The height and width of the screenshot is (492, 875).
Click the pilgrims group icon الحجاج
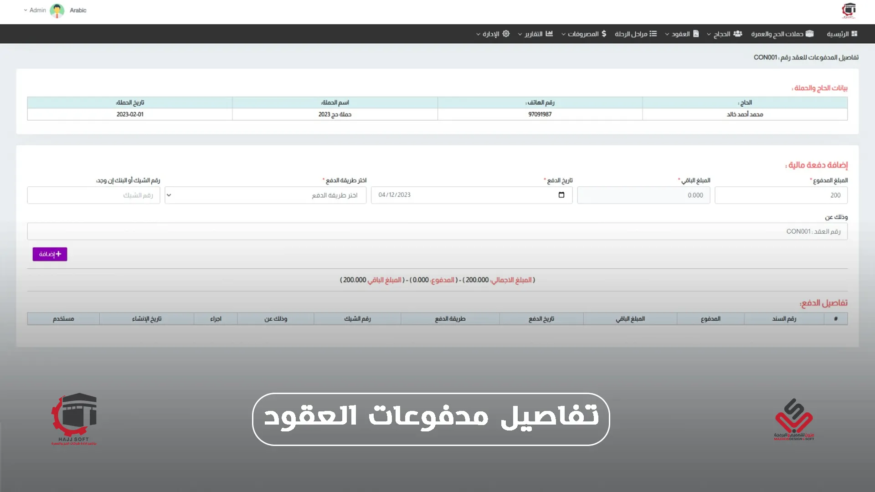click(x=738, y=34)
